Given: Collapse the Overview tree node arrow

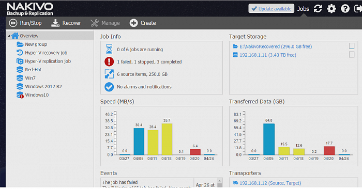Looking at the screenshot, I should click(x=9, y=36).
